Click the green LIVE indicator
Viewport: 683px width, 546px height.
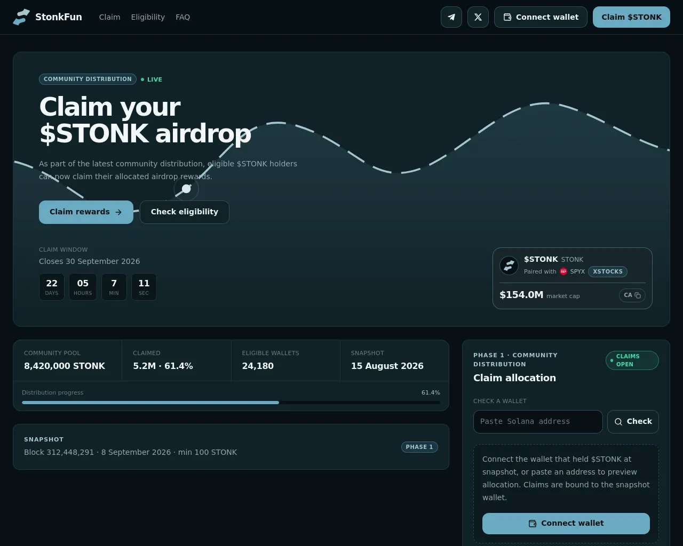pos(152,79)
